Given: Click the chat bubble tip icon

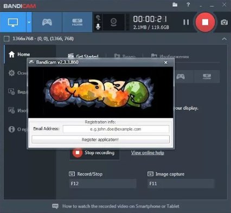Looking at the screenshot, I should click(x=55, y=206).
